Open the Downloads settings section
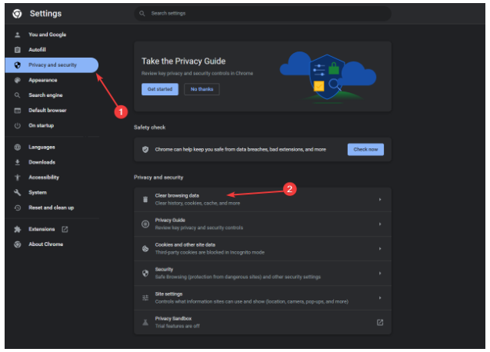The height and width of the screenshot is (352, 490). [x=42, y=162]
